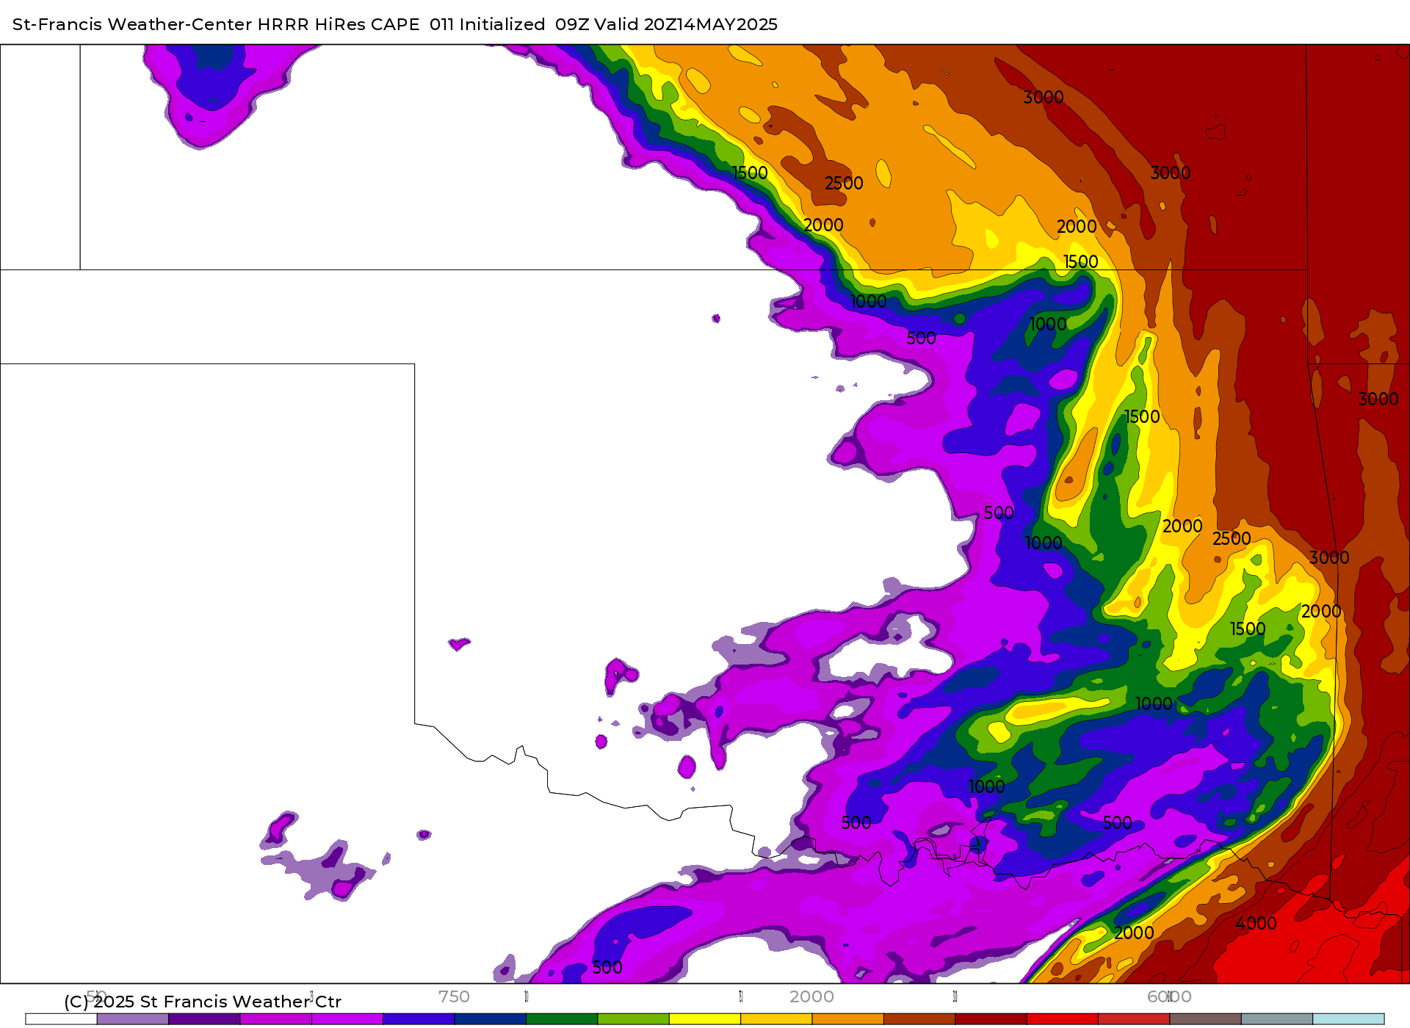Choose the bright yellow legend swatch
The height and width of the screenshot is (1028, 1410).
click(x=705, y=1019)
